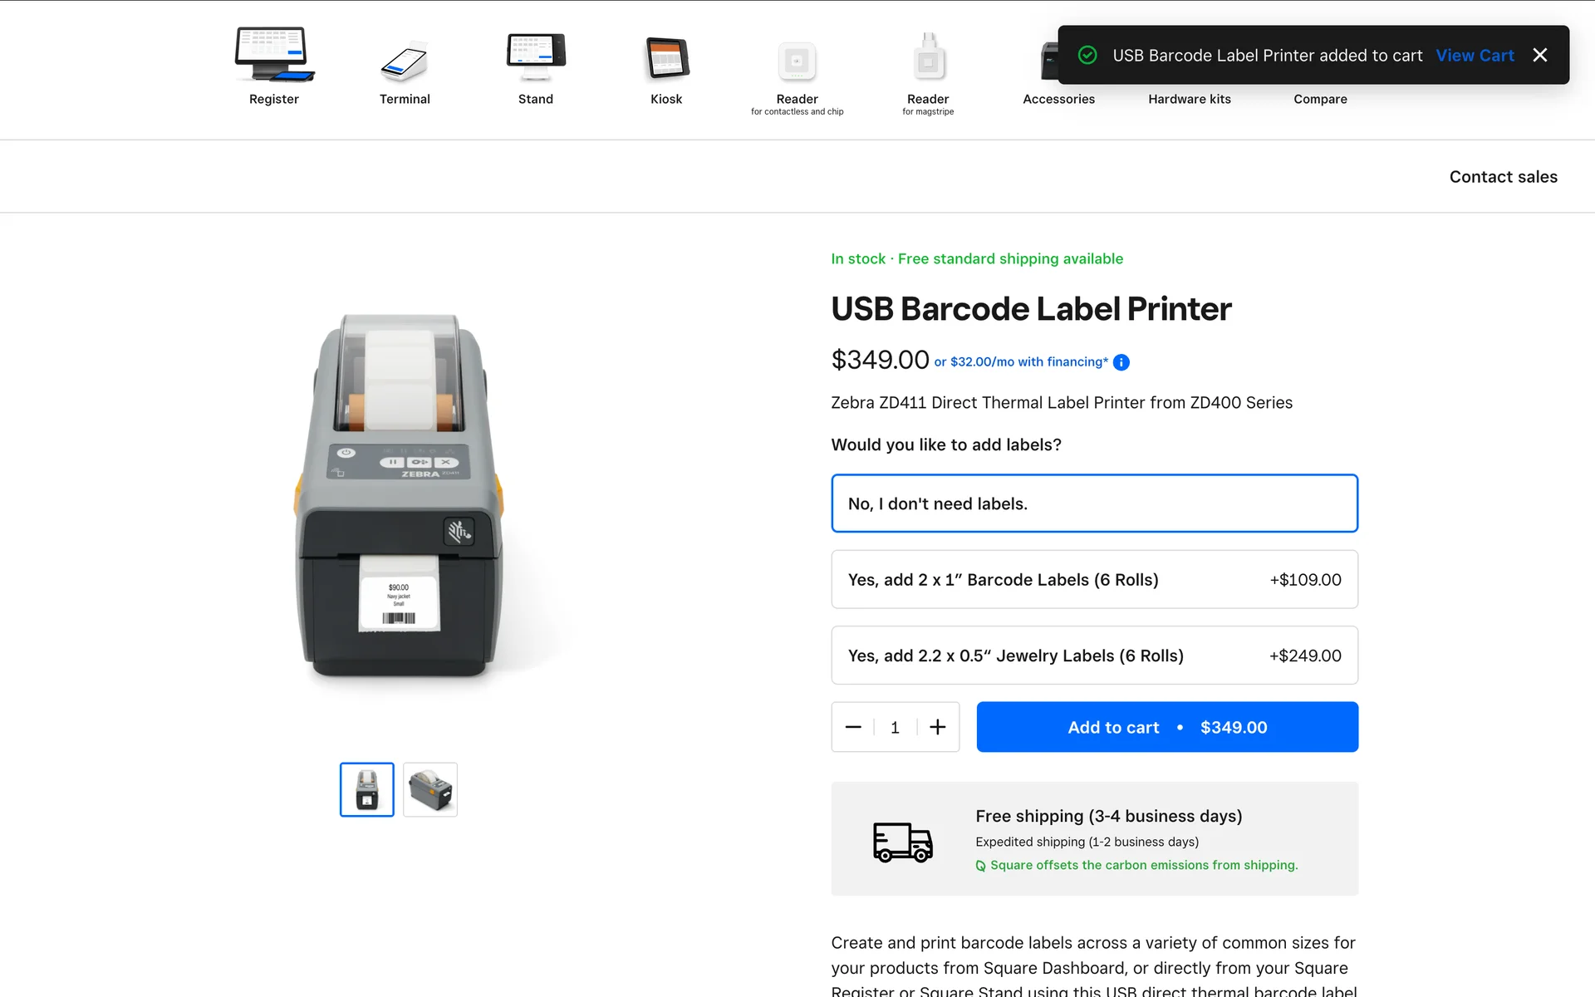Open the Kiosk hardware icon
Viewport: 1595px width, 997px height.
click(666, 59)
